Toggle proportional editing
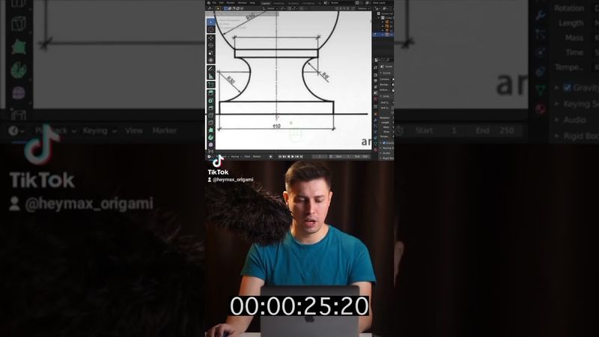 coord(302,8)
